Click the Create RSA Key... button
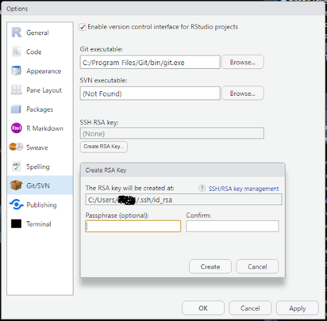327x321 pixels. (103, 147)
